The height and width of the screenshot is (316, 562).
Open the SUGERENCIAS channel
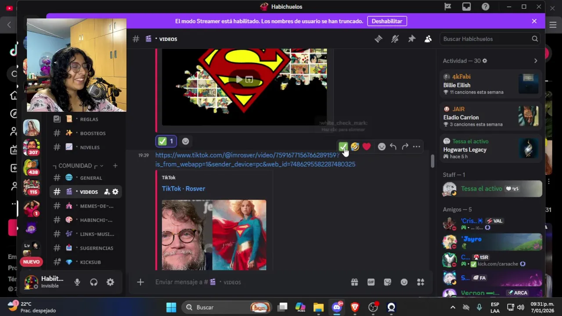pos(86,248)
